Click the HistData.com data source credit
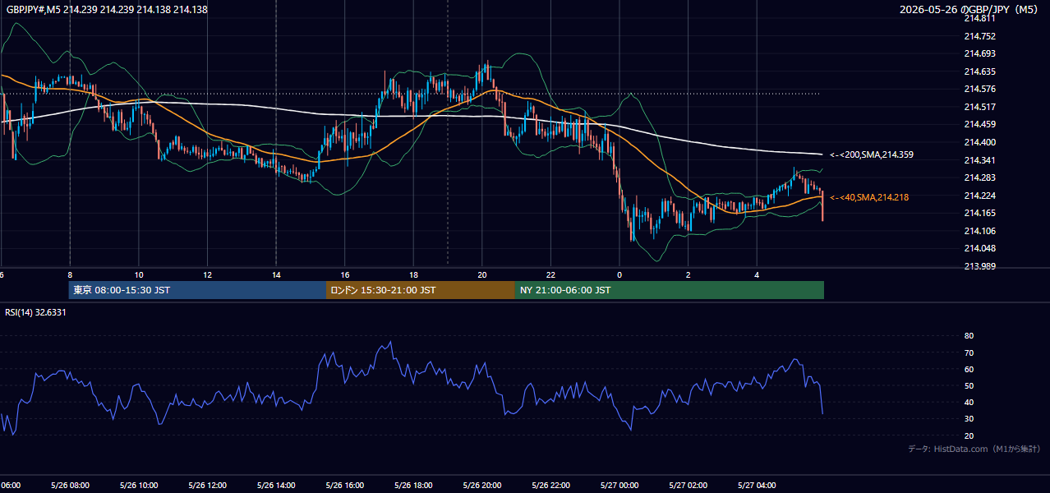The width and height of the screenshot is (1050, 493). [974, 449]
